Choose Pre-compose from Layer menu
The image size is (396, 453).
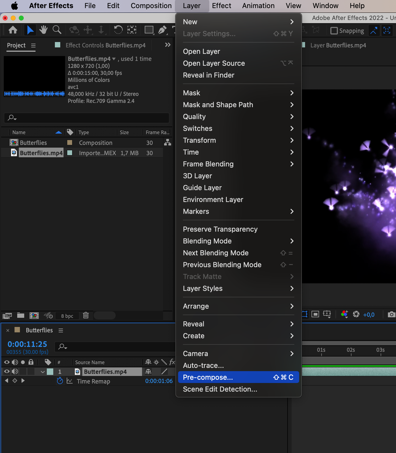pyautogui.click(x=238, y=377)
